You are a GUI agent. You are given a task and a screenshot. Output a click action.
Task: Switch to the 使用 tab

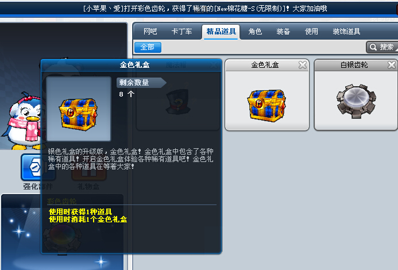click(311, 32)
